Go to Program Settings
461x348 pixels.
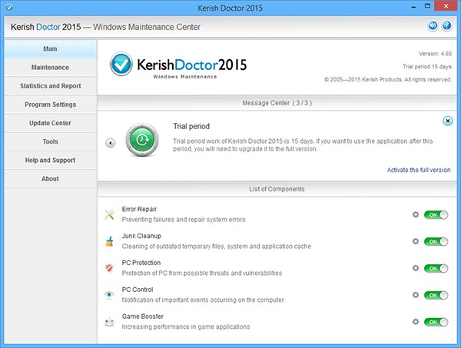[50, 104]
